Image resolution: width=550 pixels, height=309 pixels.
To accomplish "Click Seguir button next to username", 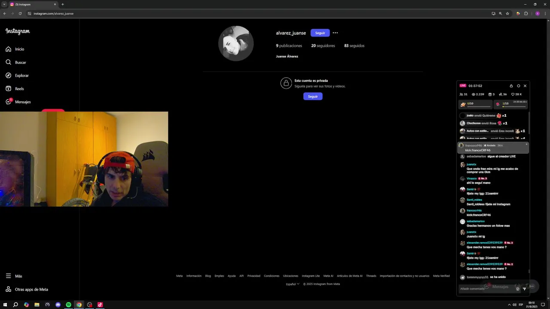I will pos(320,33).
